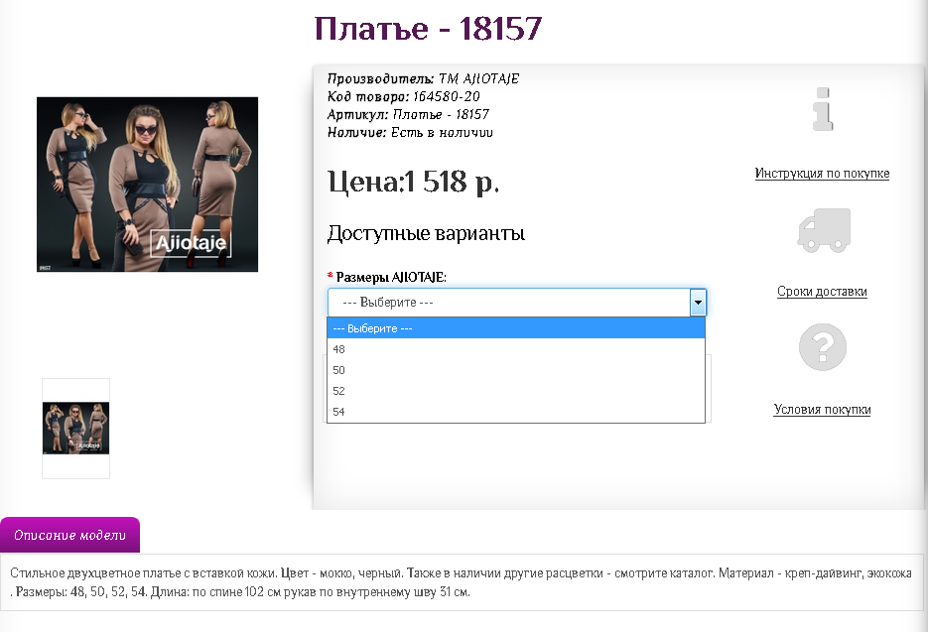Click the Размеры AJIOTAJE select box
This screenshot has height=632, width=928.
(x=517, y=303)
